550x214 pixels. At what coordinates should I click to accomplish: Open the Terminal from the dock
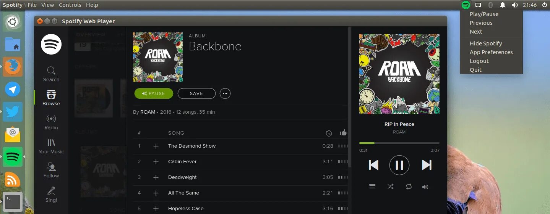13,202
